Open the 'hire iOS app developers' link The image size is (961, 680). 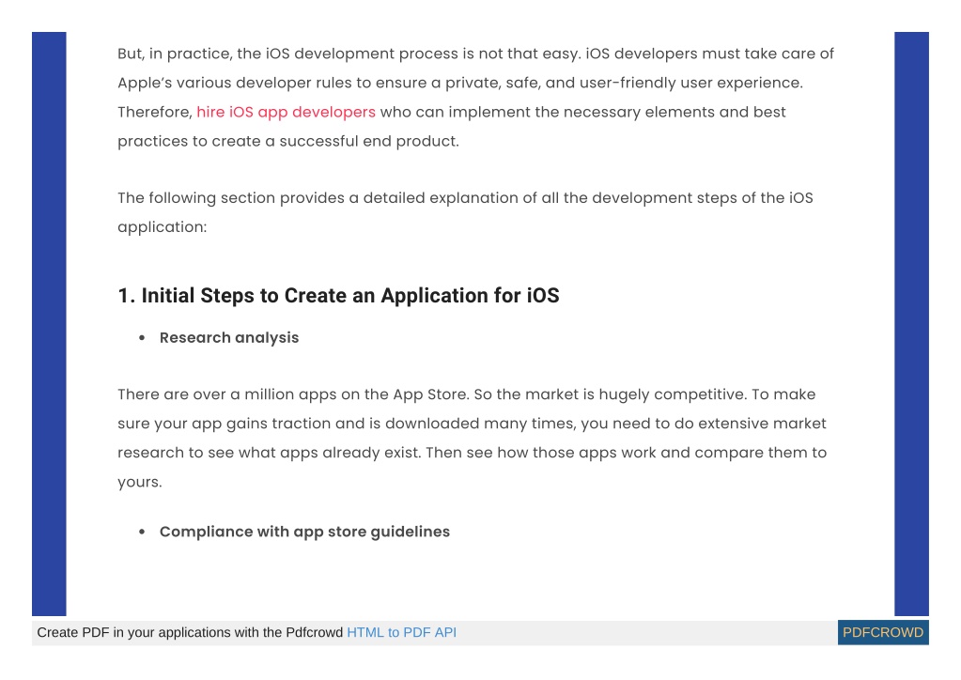tap(286, 112)
